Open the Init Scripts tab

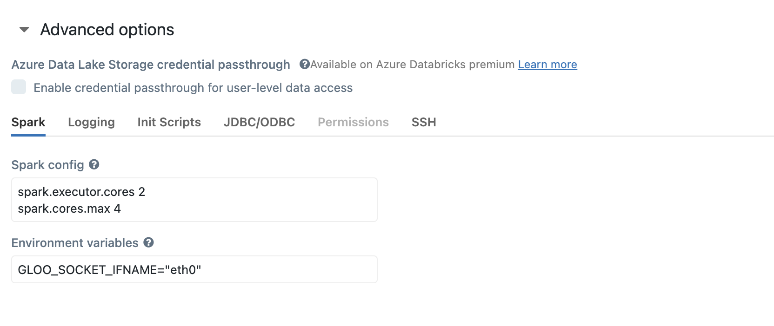pos(169,122)
